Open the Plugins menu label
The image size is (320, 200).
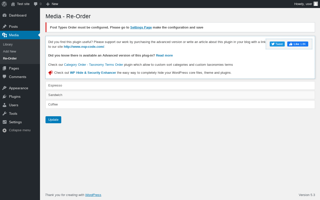point(15,96)
